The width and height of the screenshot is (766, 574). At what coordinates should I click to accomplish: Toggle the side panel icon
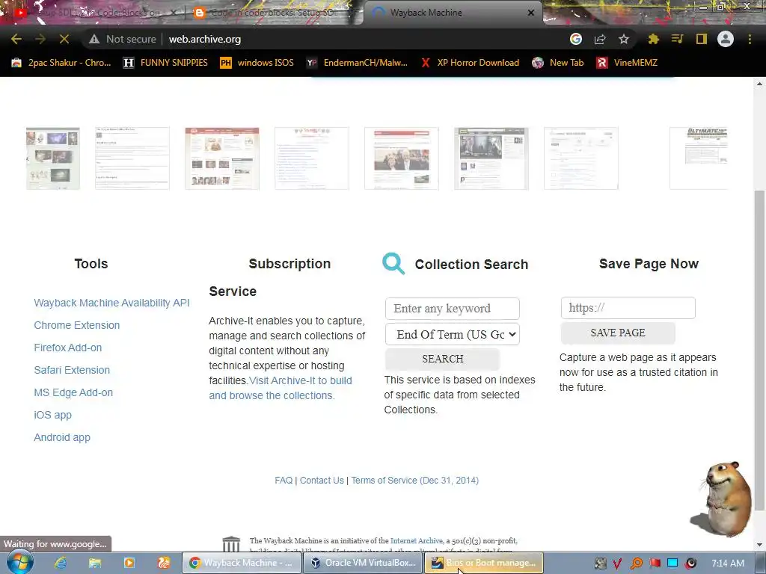pyautogui.click(x=702, y=39)
